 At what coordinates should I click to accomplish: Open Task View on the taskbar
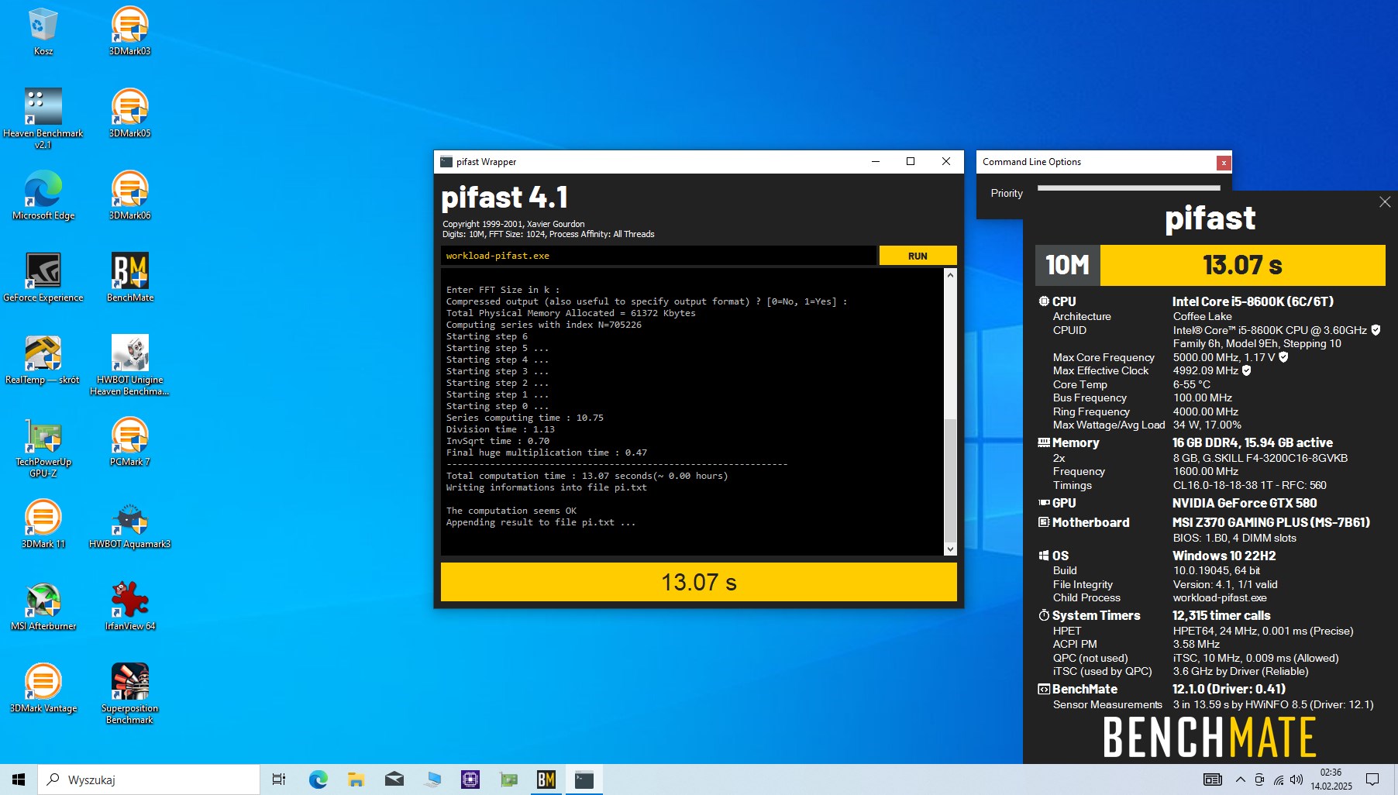[279, 780]
